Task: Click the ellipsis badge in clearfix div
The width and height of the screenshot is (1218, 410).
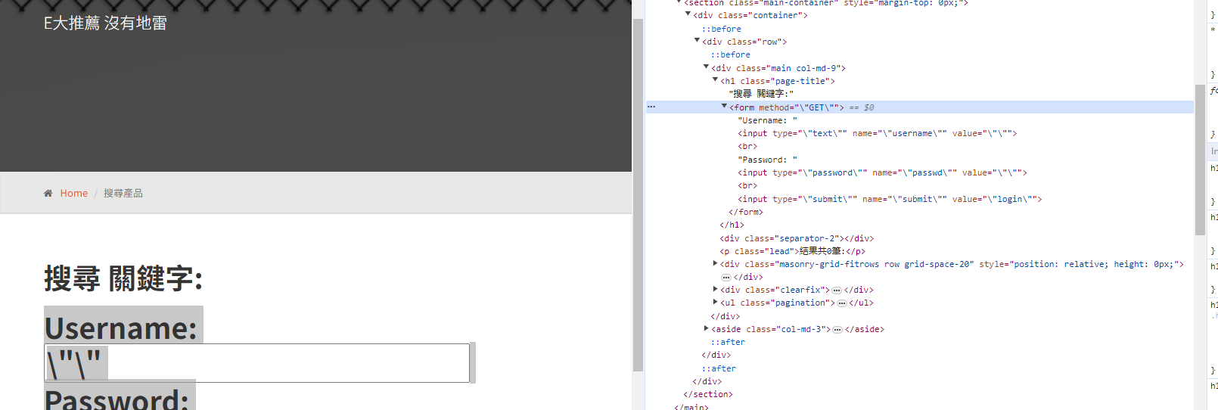Action: [x=837, y=290]
